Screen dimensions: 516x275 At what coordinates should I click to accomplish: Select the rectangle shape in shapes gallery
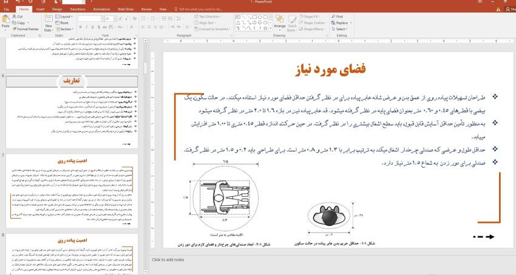(x=254, y=17)
